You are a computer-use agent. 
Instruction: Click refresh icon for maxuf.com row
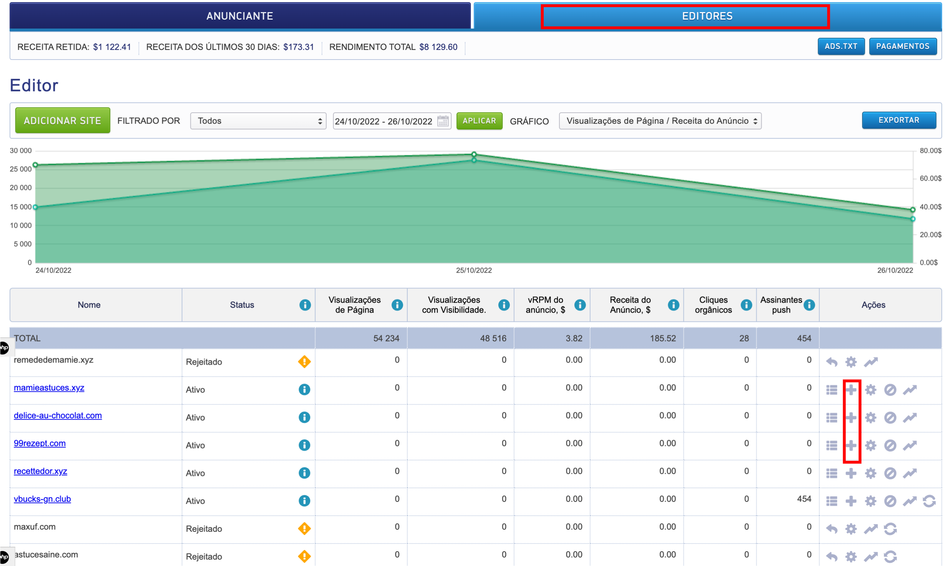pos(890,529)
